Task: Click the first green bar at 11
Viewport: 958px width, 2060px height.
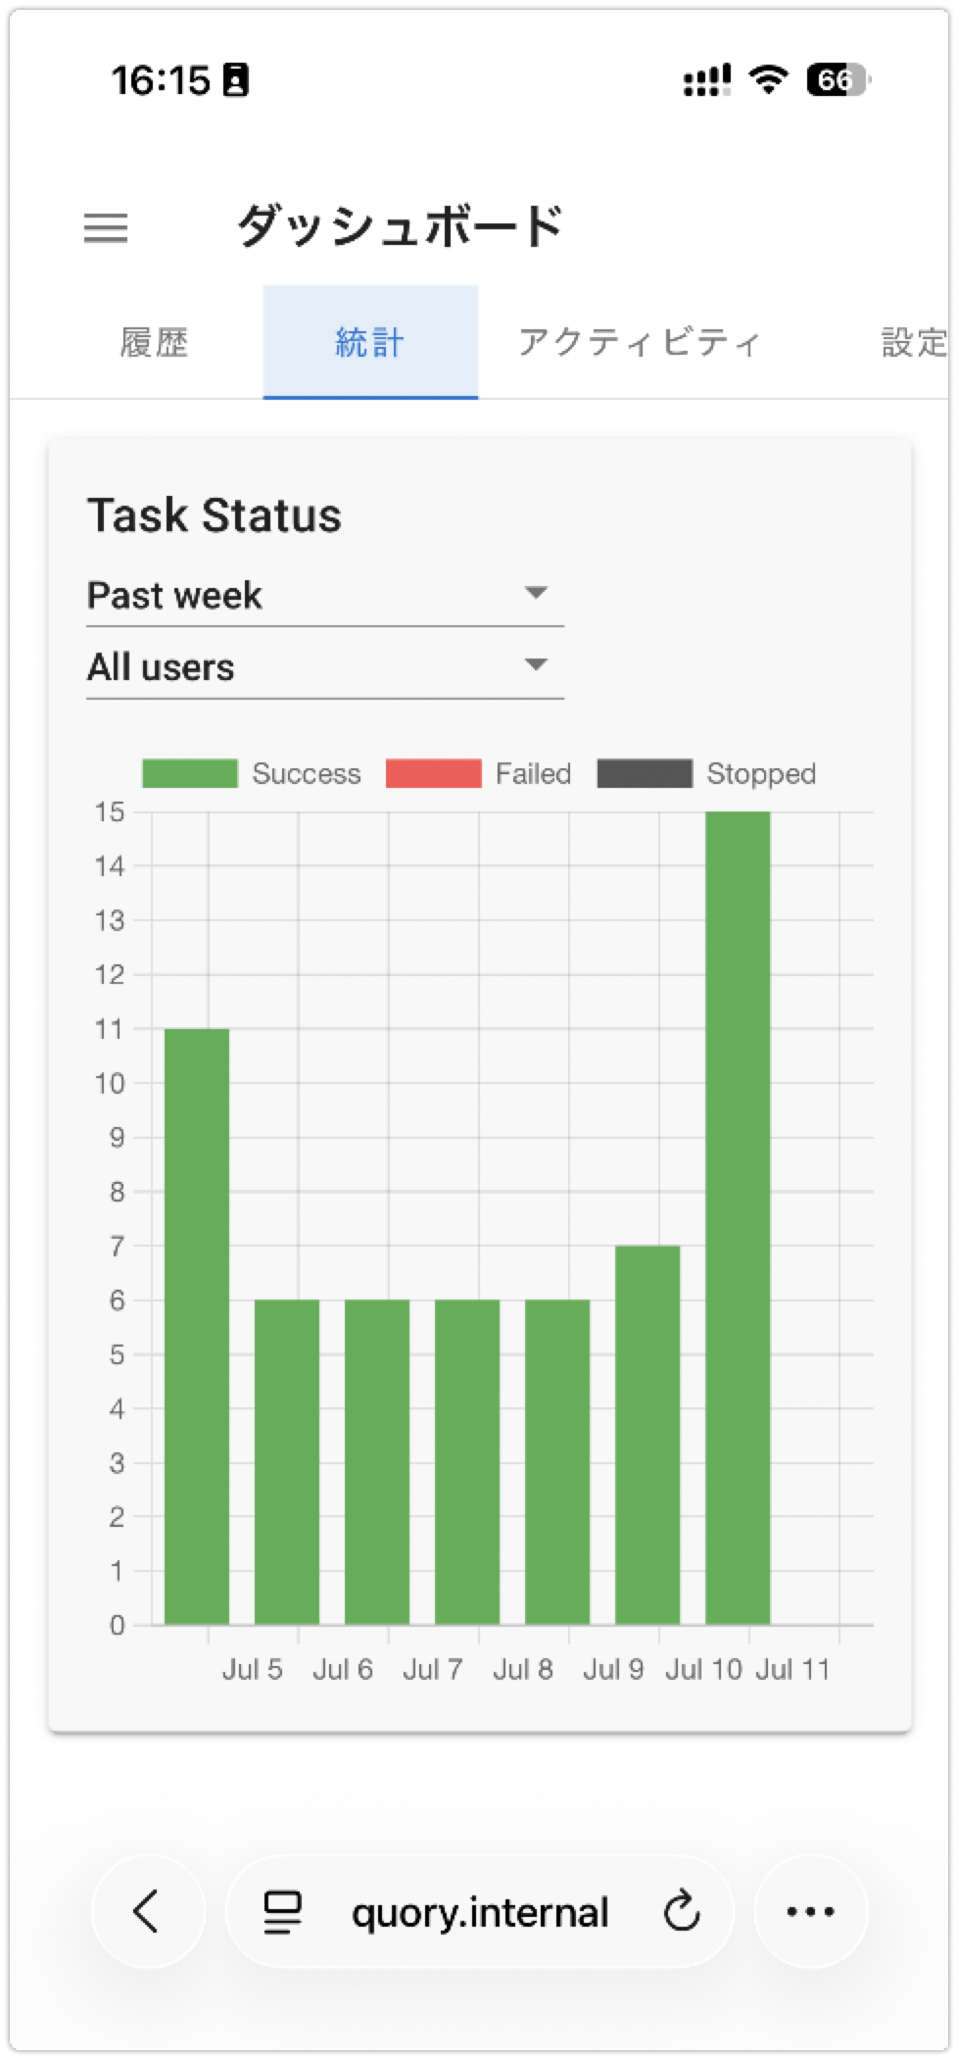Action: (197, 1327)
